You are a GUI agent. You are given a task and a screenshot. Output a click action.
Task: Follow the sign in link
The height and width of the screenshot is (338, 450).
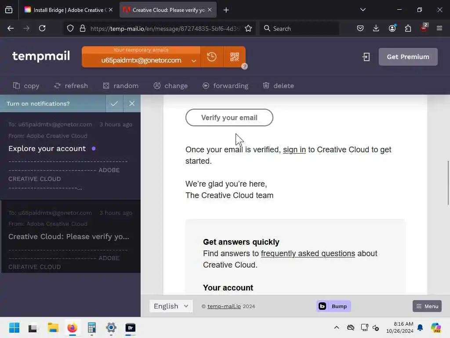(294, 150)
